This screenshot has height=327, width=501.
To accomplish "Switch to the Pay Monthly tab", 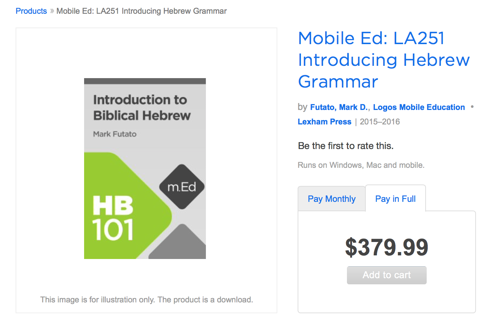I will click(331, 199).
